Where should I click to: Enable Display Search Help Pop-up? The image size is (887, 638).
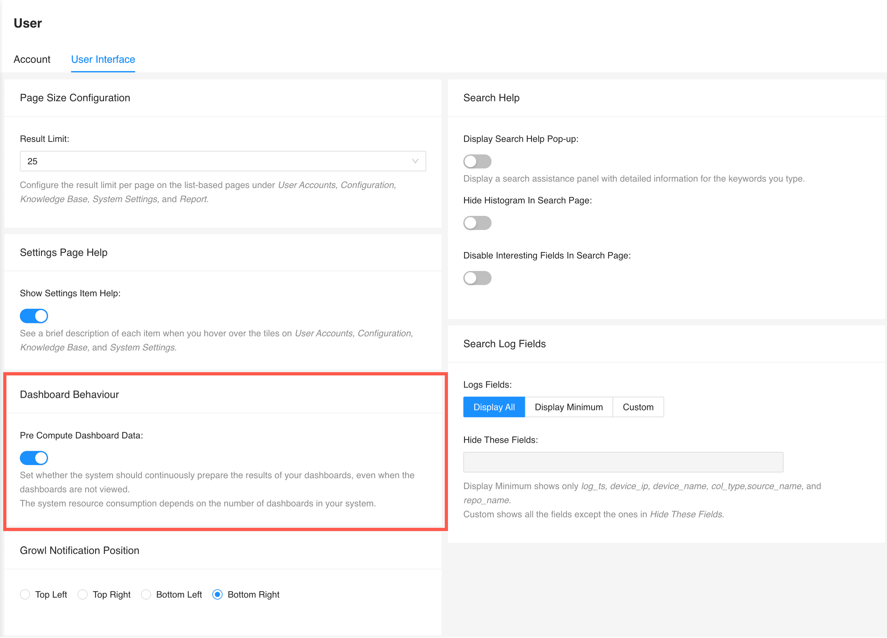(477, 161)
